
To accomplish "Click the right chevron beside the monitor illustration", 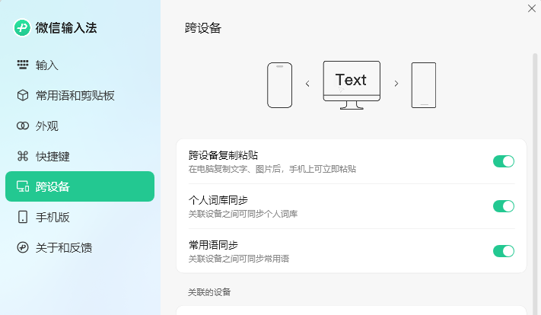I will point(396,84).
